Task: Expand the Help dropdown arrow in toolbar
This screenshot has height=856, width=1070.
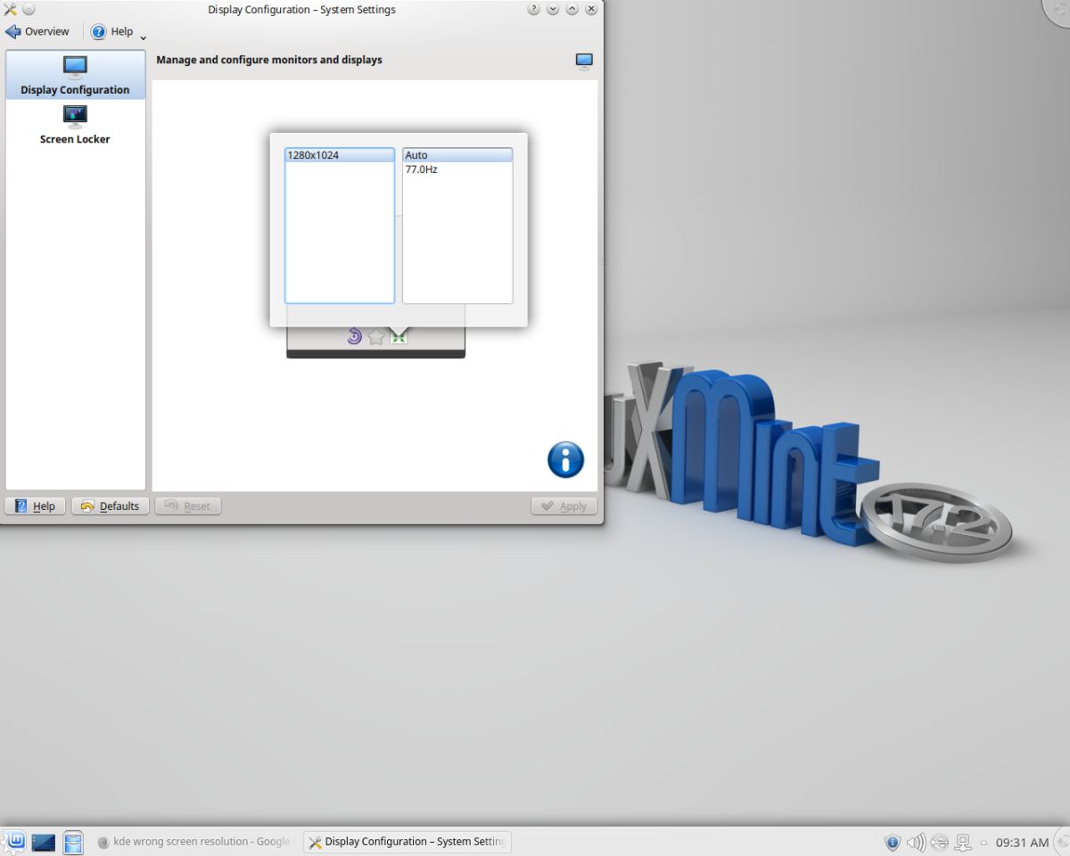Action: coord(143,37)
